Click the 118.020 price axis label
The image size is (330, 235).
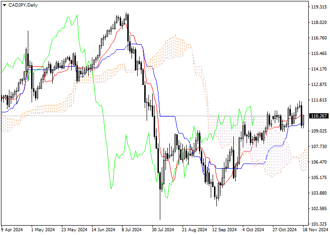tap(319, 23)
